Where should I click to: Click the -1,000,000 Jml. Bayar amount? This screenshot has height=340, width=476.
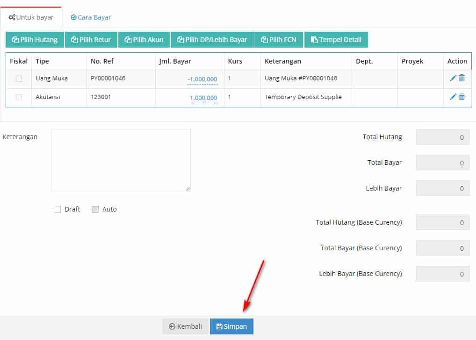point(202,80)
